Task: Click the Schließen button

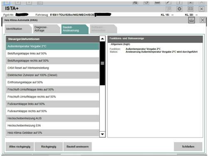Action: (x=188, y=146)
